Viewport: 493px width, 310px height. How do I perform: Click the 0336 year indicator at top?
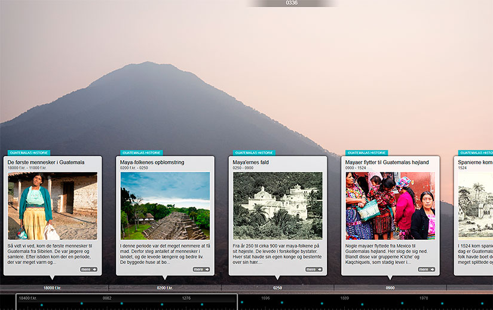292,3
